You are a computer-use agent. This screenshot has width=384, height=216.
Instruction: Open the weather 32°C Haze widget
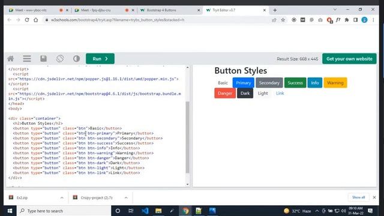point(298,211)
